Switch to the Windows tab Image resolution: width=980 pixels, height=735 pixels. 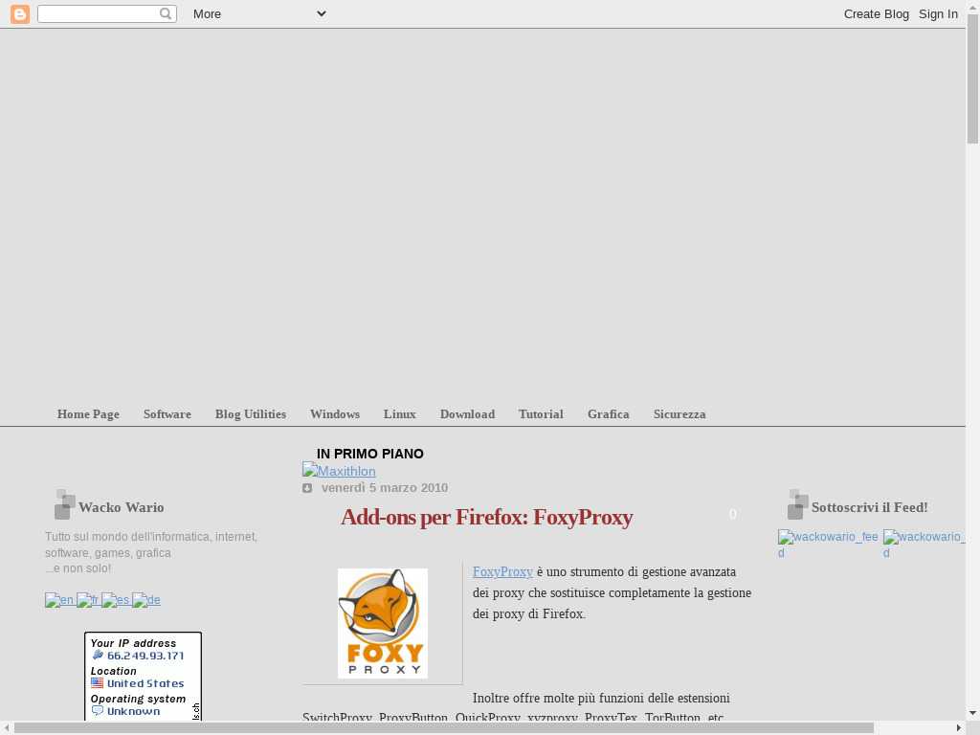tap(335, 413)
